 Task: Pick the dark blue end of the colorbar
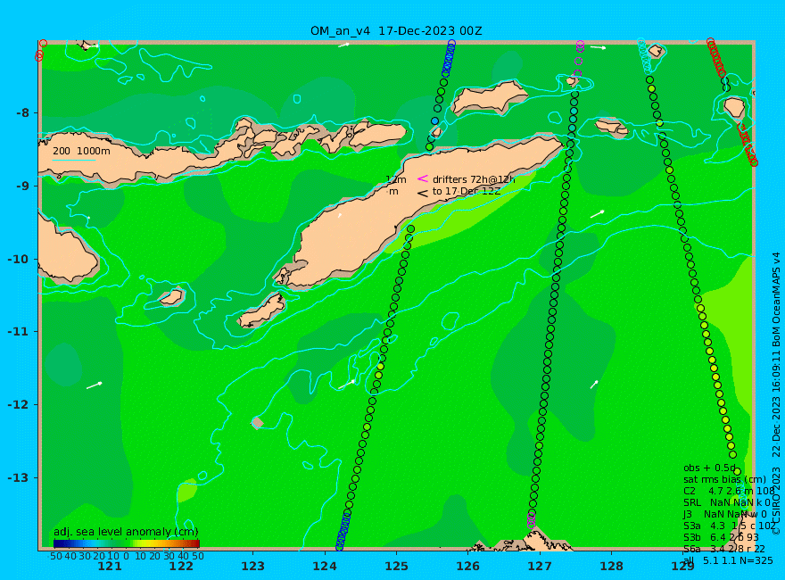pyautogui.click(x=56, y=543)
